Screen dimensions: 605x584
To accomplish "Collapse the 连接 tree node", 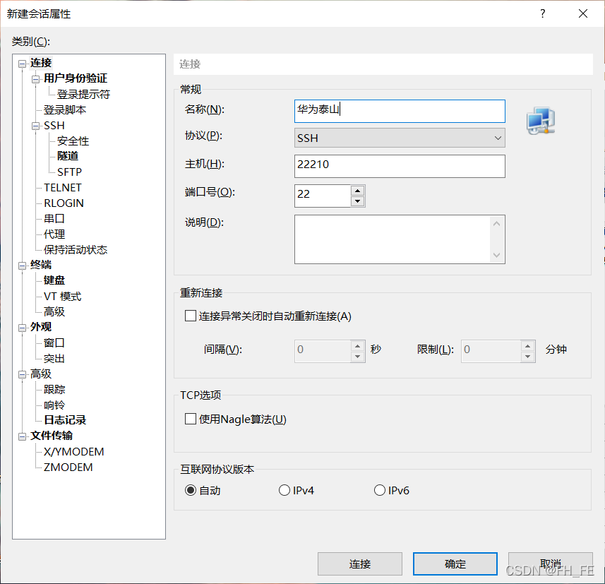I will click(23, 64).
